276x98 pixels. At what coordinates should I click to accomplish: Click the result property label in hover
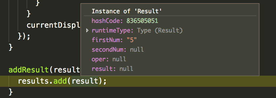tap(104, 69)
